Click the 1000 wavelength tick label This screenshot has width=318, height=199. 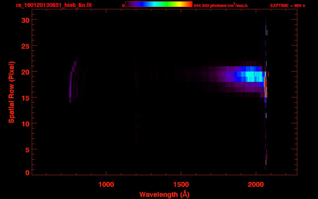coord(106,184)
